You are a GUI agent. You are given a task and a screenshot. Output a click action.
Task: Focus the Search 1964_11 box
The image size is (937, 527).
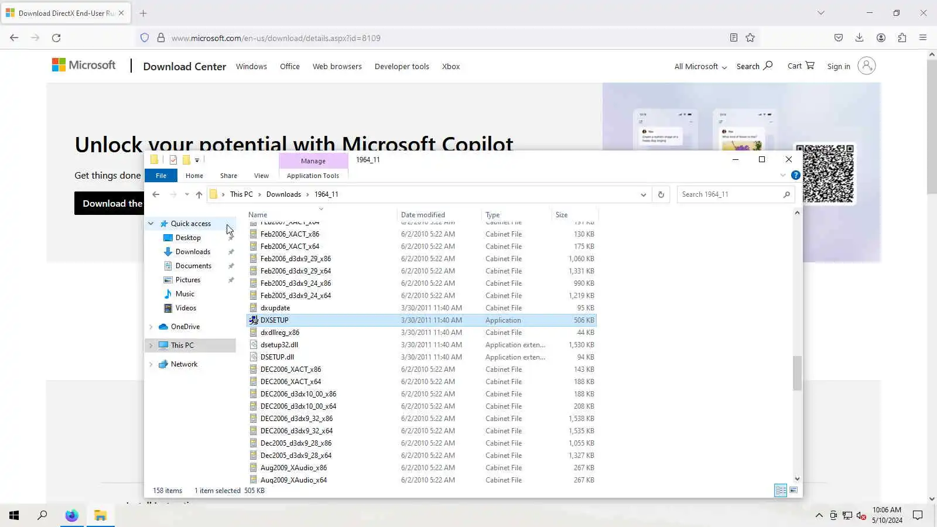736,194
